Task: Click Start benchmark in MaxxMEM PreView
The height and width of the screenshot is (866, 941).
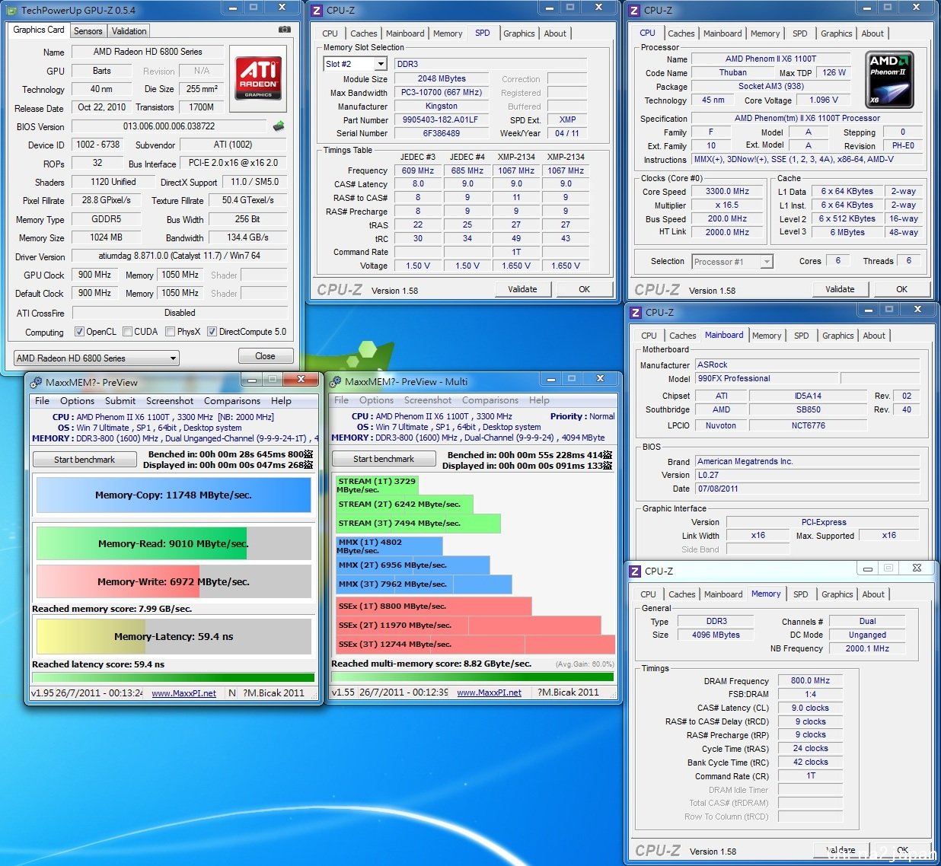Action: click(x=85, y=460)
